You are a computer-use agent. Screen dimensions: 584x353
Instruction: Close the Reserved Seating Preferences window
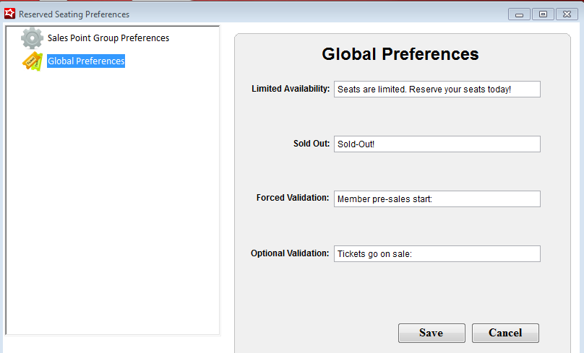point(566,14)
